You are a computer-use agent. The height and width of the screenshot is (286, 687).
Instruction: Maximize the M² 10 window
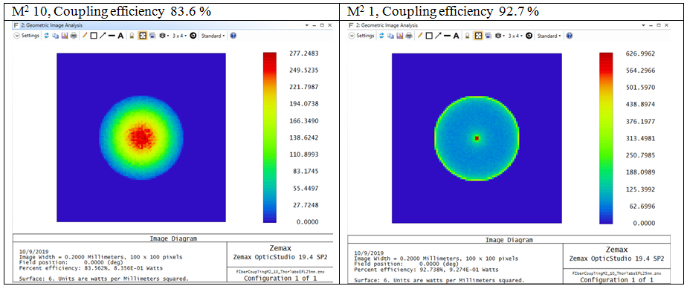322,25
